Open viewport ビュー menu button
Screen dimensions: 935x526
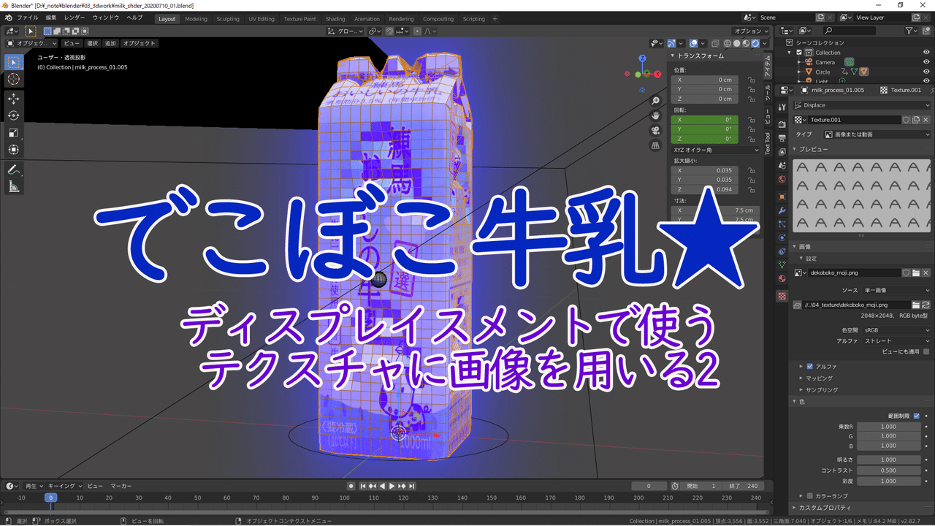click(x=72, y=43)
